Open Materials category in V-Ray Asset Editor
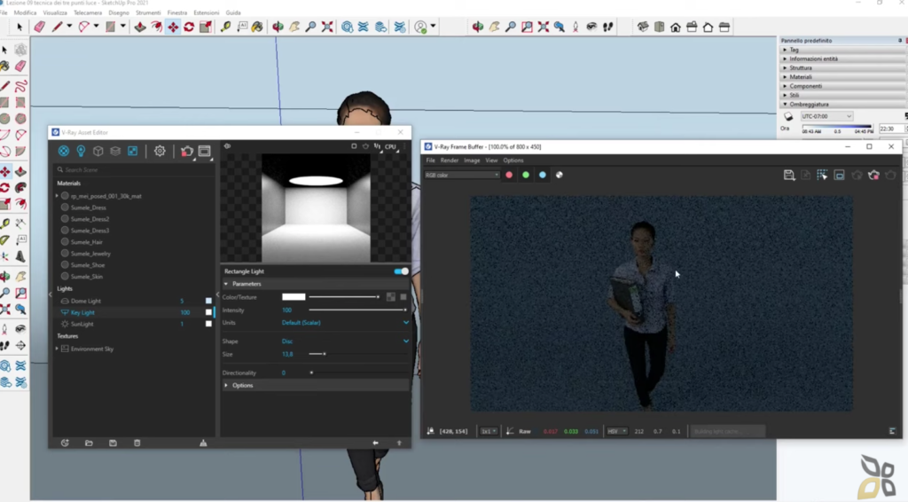 click(x=64, y=151)
